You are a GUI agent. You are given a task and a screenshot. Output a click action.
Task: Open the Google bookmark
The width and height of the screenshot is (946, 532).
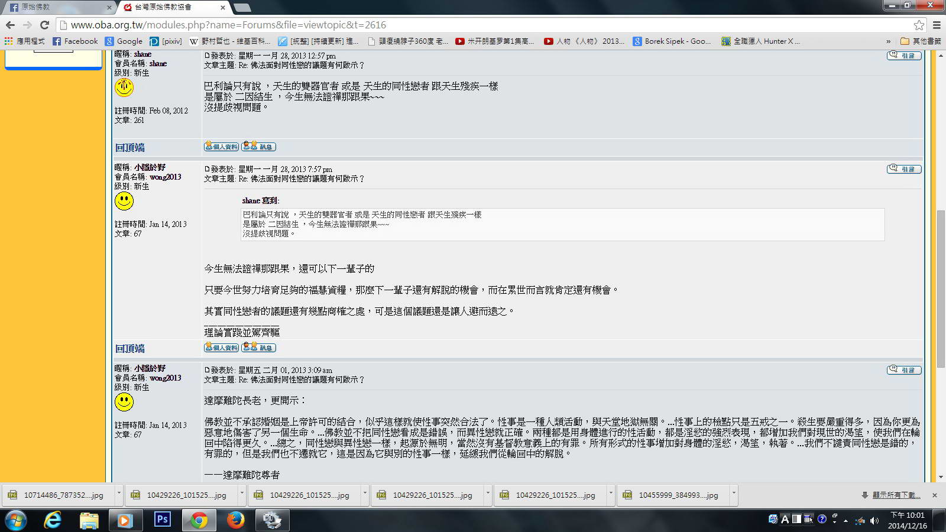coord(124,41)
